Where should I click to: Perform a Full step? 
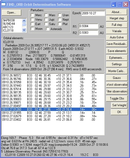click(117, 25)
